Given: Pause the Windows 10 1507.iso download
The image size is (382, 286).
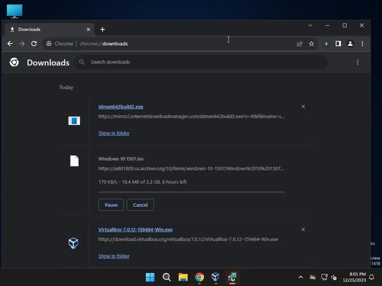Looking at the screenshot, I should tap(111, 205).
